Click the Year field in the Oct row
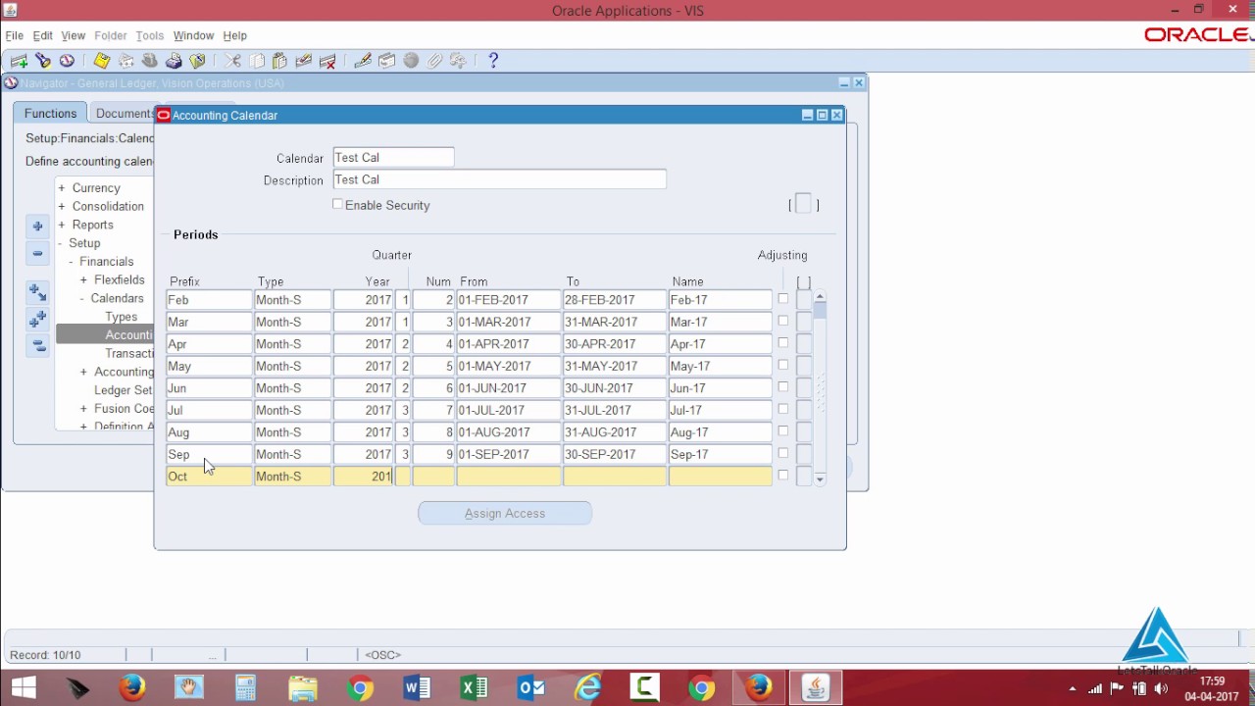This screenshot has width=1255, height=706. (x=364, y=477)
